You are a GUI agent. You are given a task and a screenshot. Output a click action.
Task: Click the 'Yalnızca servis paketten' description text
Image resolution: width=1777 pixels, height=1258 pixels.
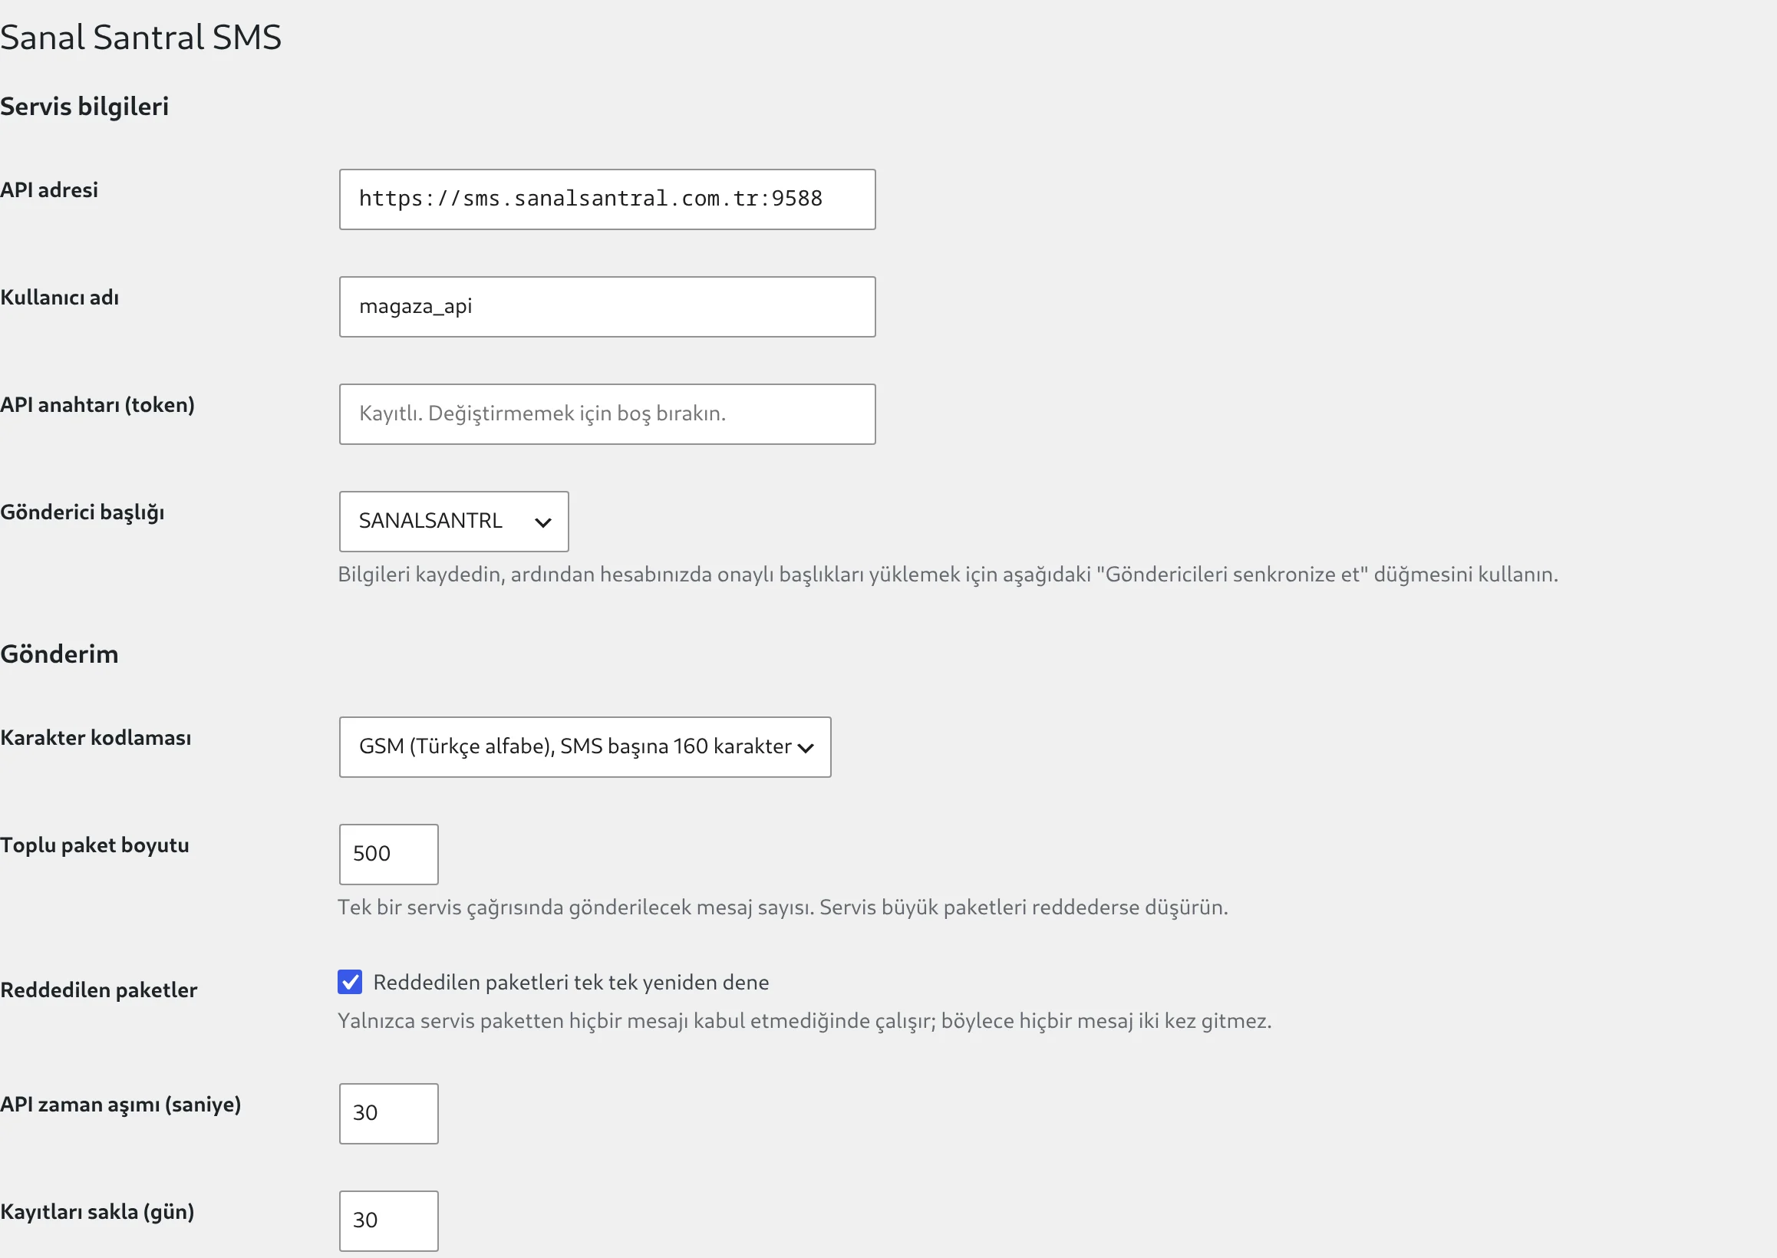click(x=804, y=1021)
